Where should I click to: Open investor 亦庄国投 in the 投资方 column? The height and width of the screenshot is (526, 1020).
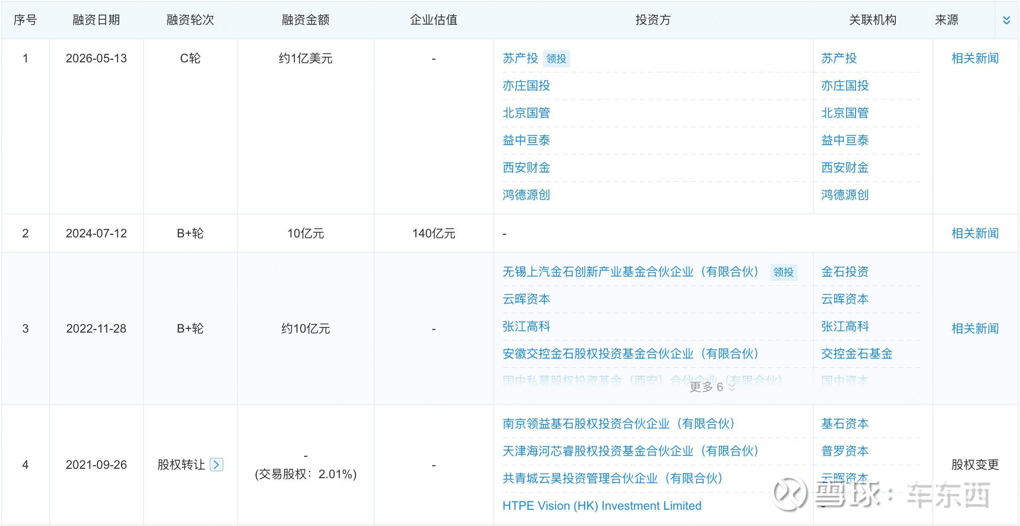(x=526, y=86)
